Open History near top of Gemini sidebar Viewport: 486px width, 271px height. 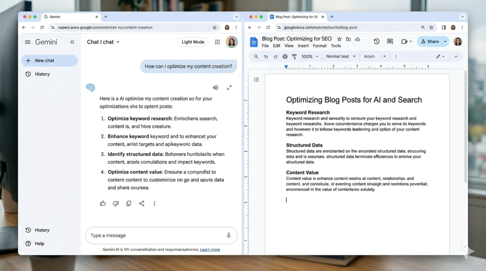tap(38, 74)
